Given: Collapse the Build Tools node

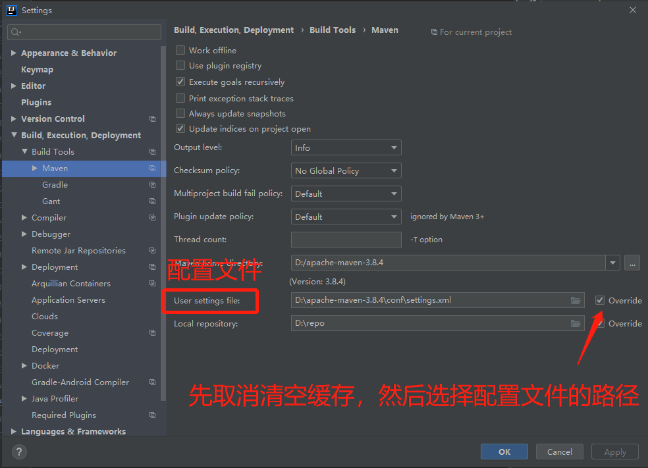Looking at the screenshot, I should (x=24, y=151).
